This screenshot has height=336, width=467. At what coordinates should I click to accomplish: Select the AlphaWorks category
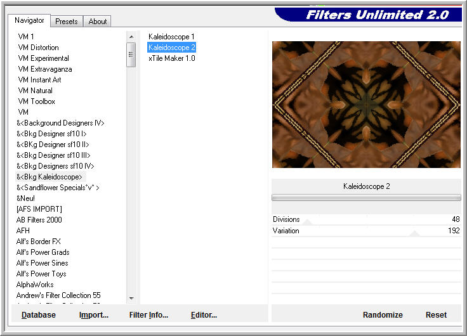35,285
